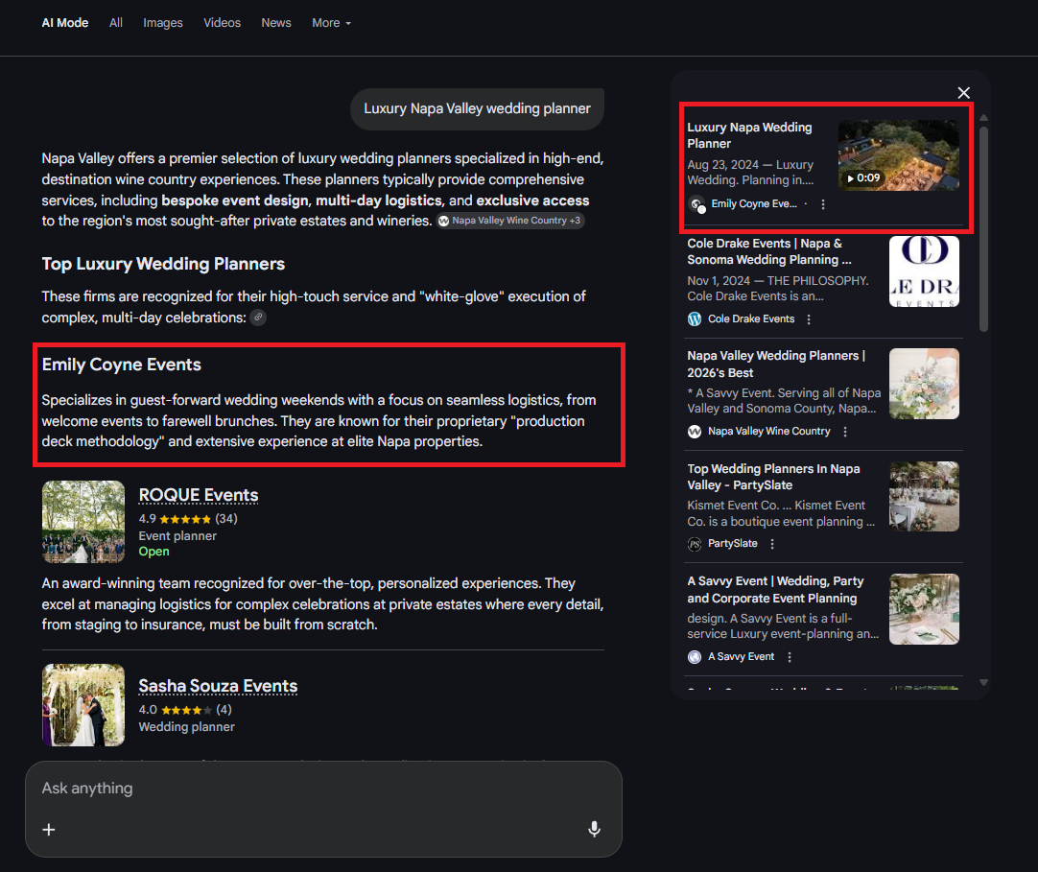Open Napa Valley Wine Country +3 source chip

(x=509, y=221)
